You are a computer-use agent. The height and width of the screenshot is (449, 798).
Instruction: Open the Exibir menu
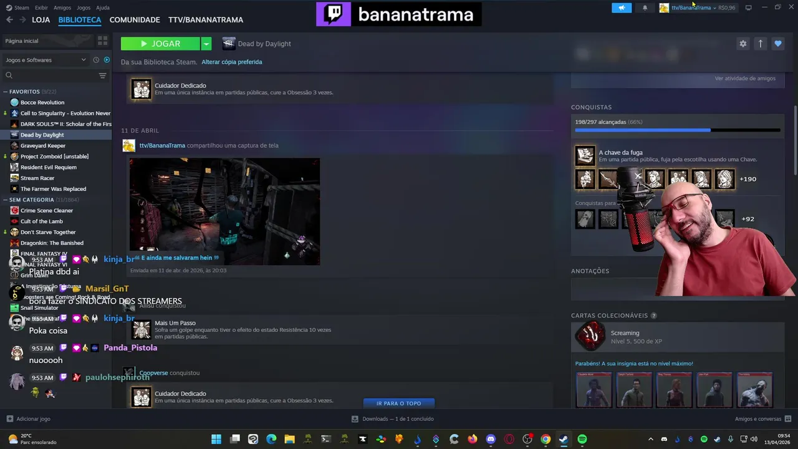click(x=41, y=7)
